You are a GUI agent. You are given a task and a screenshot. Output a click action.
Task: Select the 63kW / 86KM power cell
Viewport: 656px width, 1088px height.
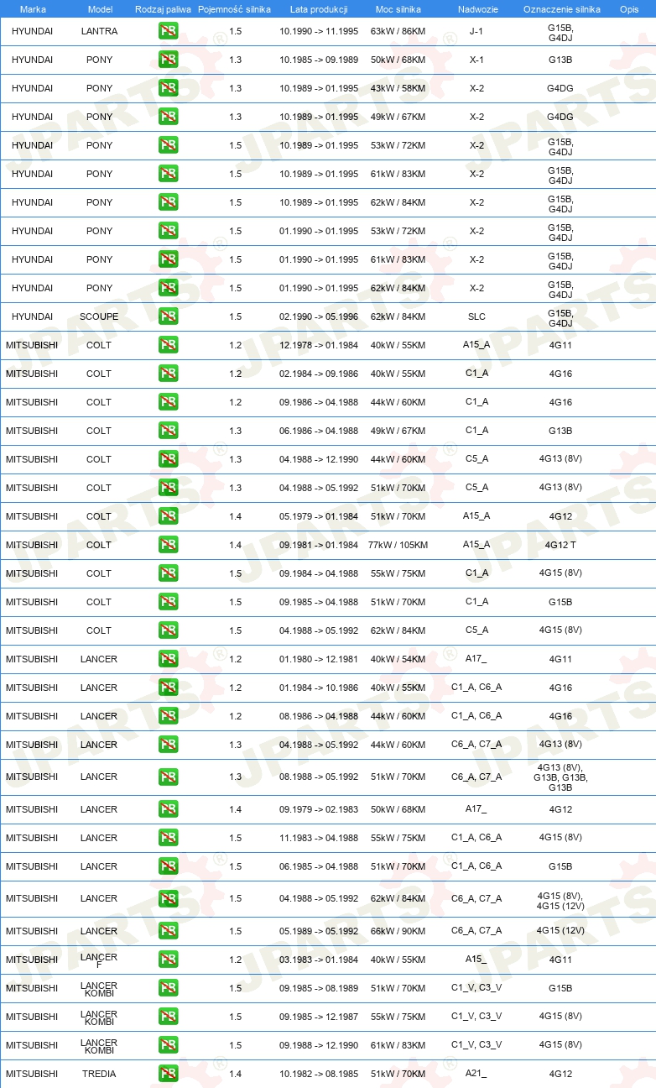pyautogui.click(x=398, y=32)
